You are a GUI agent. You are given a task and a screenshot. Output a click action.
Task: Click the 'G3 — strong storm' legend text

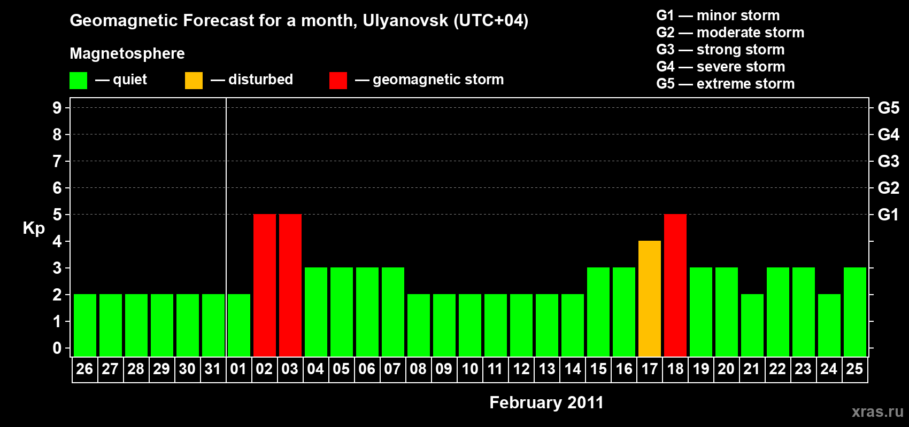click(721, 50)
